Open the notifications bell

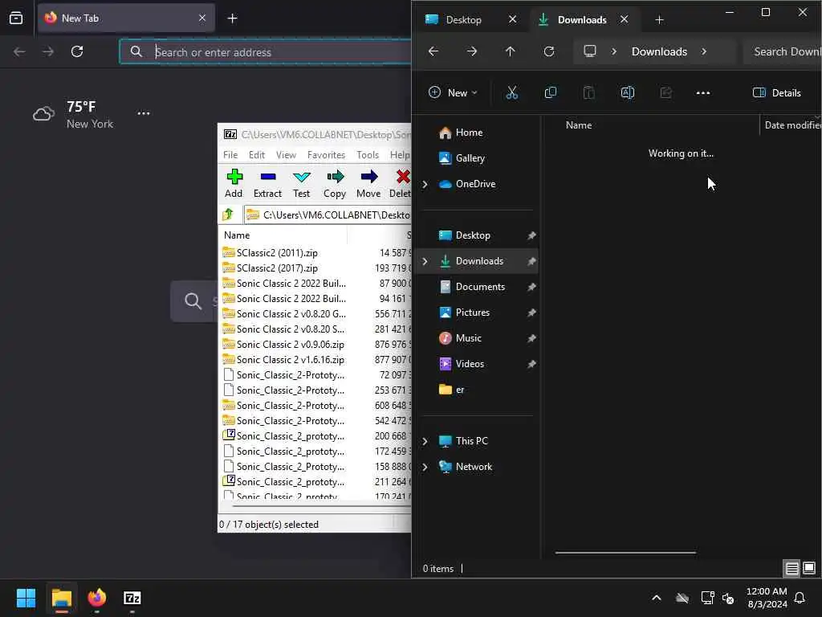pyautogui.click(x=800, y=598)
